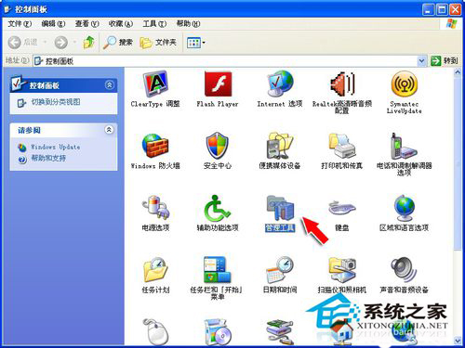Viewport: 465px width, 348px height.
Task: Select the 管理工具 icon
Action: pyautogui.click(x=280, y=208)
